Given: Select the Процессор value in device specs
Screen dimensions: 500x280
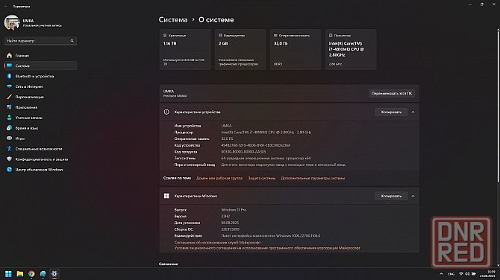Looking at the screenshot, I should 266,133.
